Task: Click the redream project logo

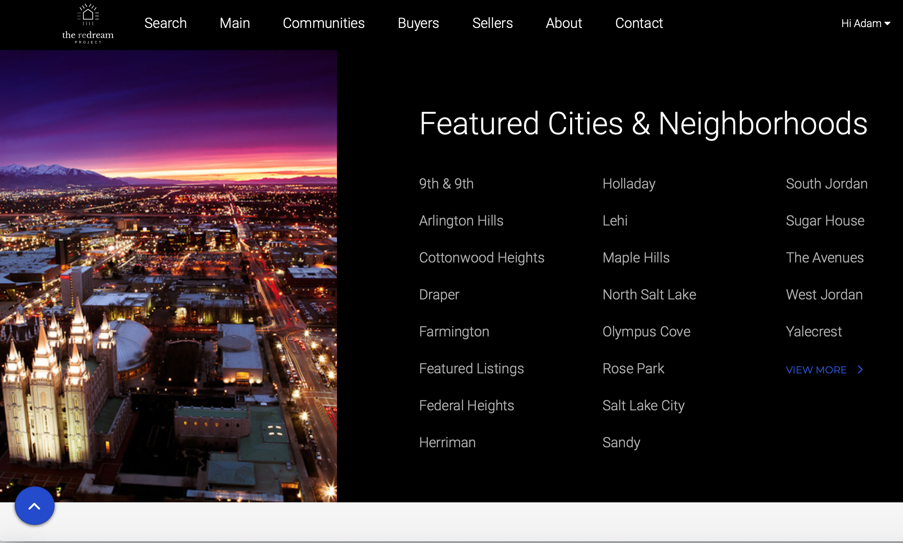Action: 88,24
